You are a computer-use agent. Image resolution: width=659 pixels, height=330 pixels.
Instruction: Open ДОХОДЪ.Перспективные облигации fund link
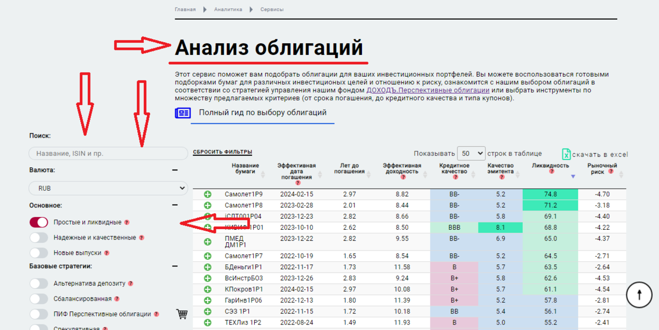tap(428, 90)
